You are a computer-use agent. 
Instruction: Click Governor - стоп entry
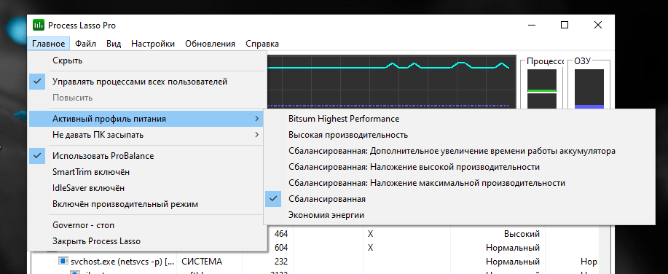[x=146, y=225]
